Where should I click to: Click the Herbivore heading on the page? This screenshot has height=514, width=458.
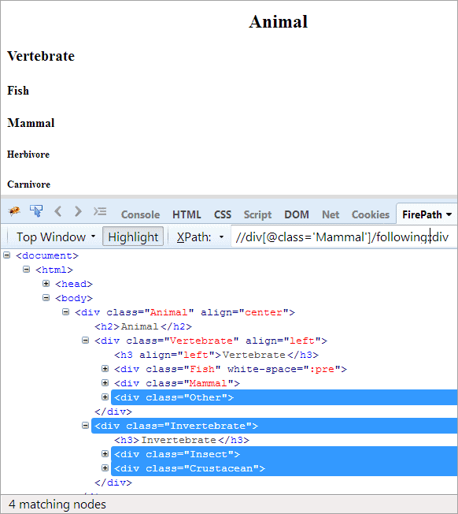point(28,155)
